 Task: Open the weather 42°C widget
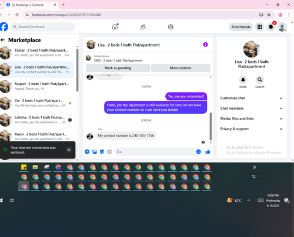tap(234, 201)
